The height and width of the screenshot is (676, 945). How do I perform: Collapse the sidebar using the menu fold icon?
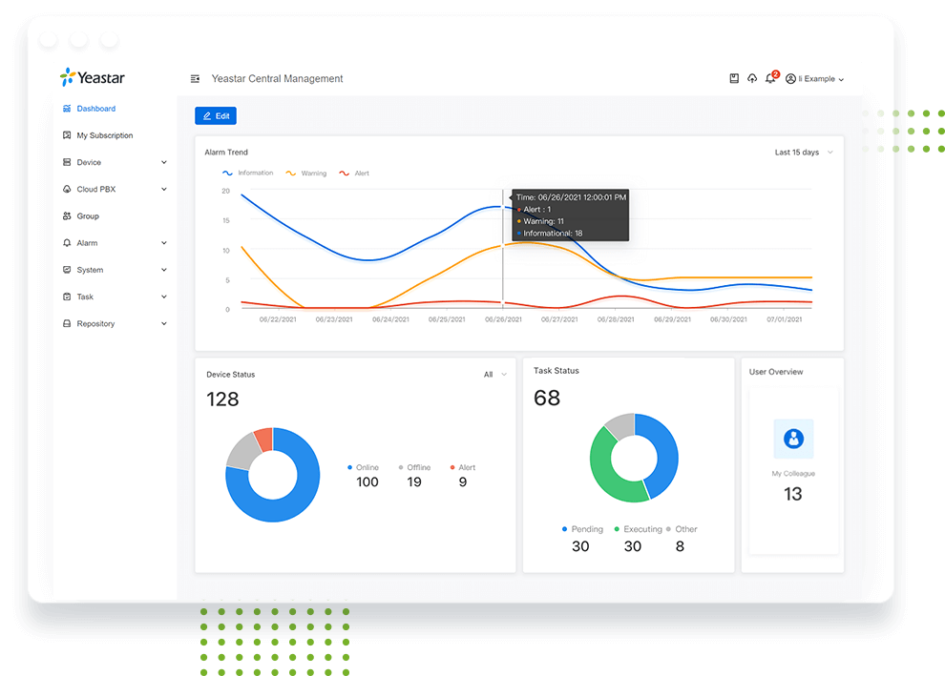point(195,79)
